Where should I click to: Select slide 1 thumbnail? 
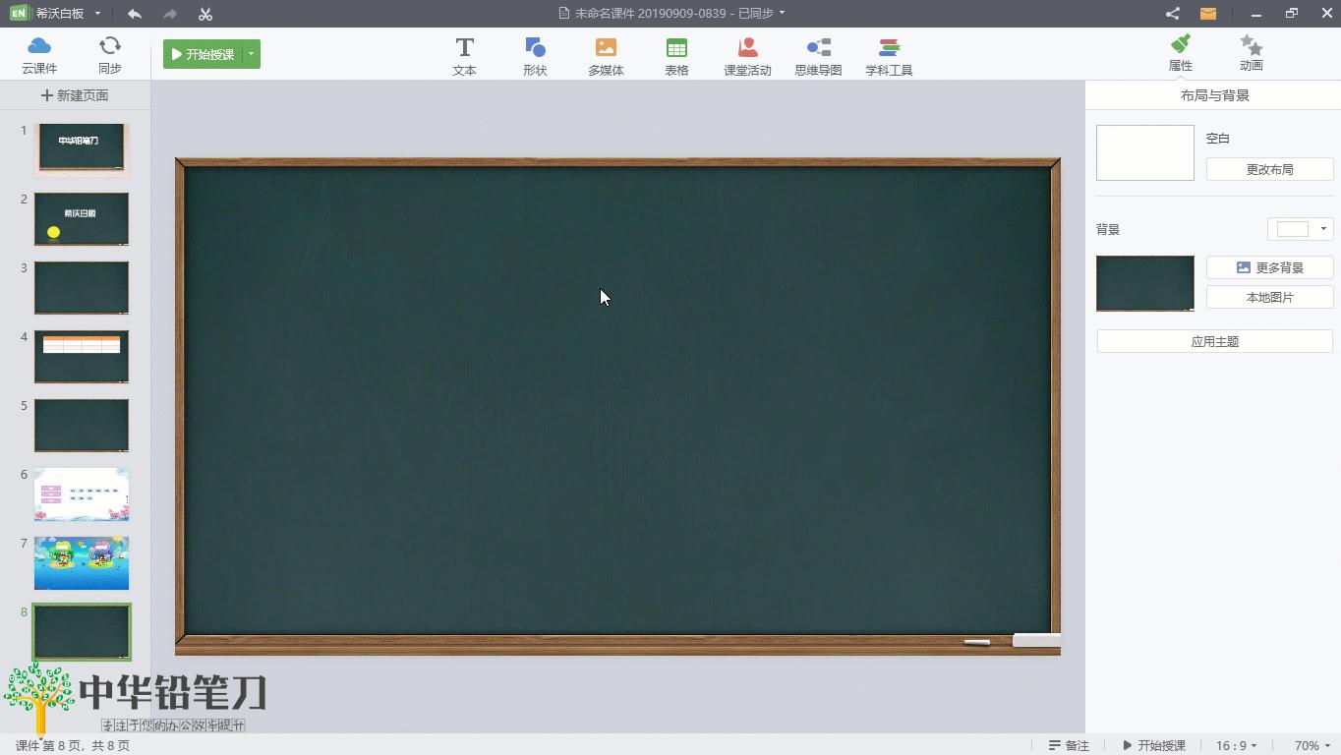[82, 149]
